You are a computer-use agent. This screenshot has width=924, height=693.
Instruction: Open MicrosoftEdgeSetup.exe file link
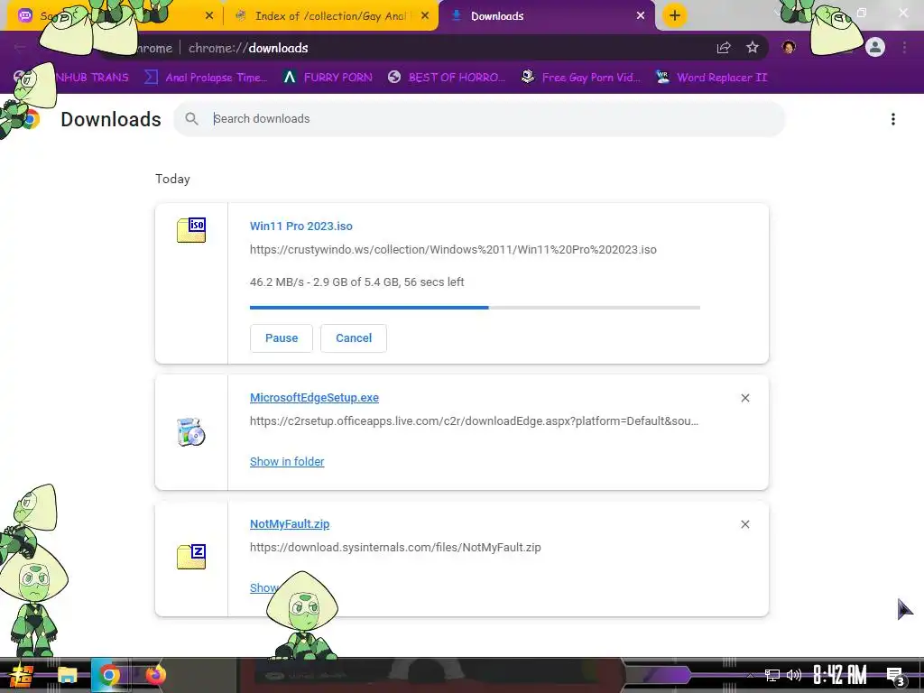pos(314,397)
